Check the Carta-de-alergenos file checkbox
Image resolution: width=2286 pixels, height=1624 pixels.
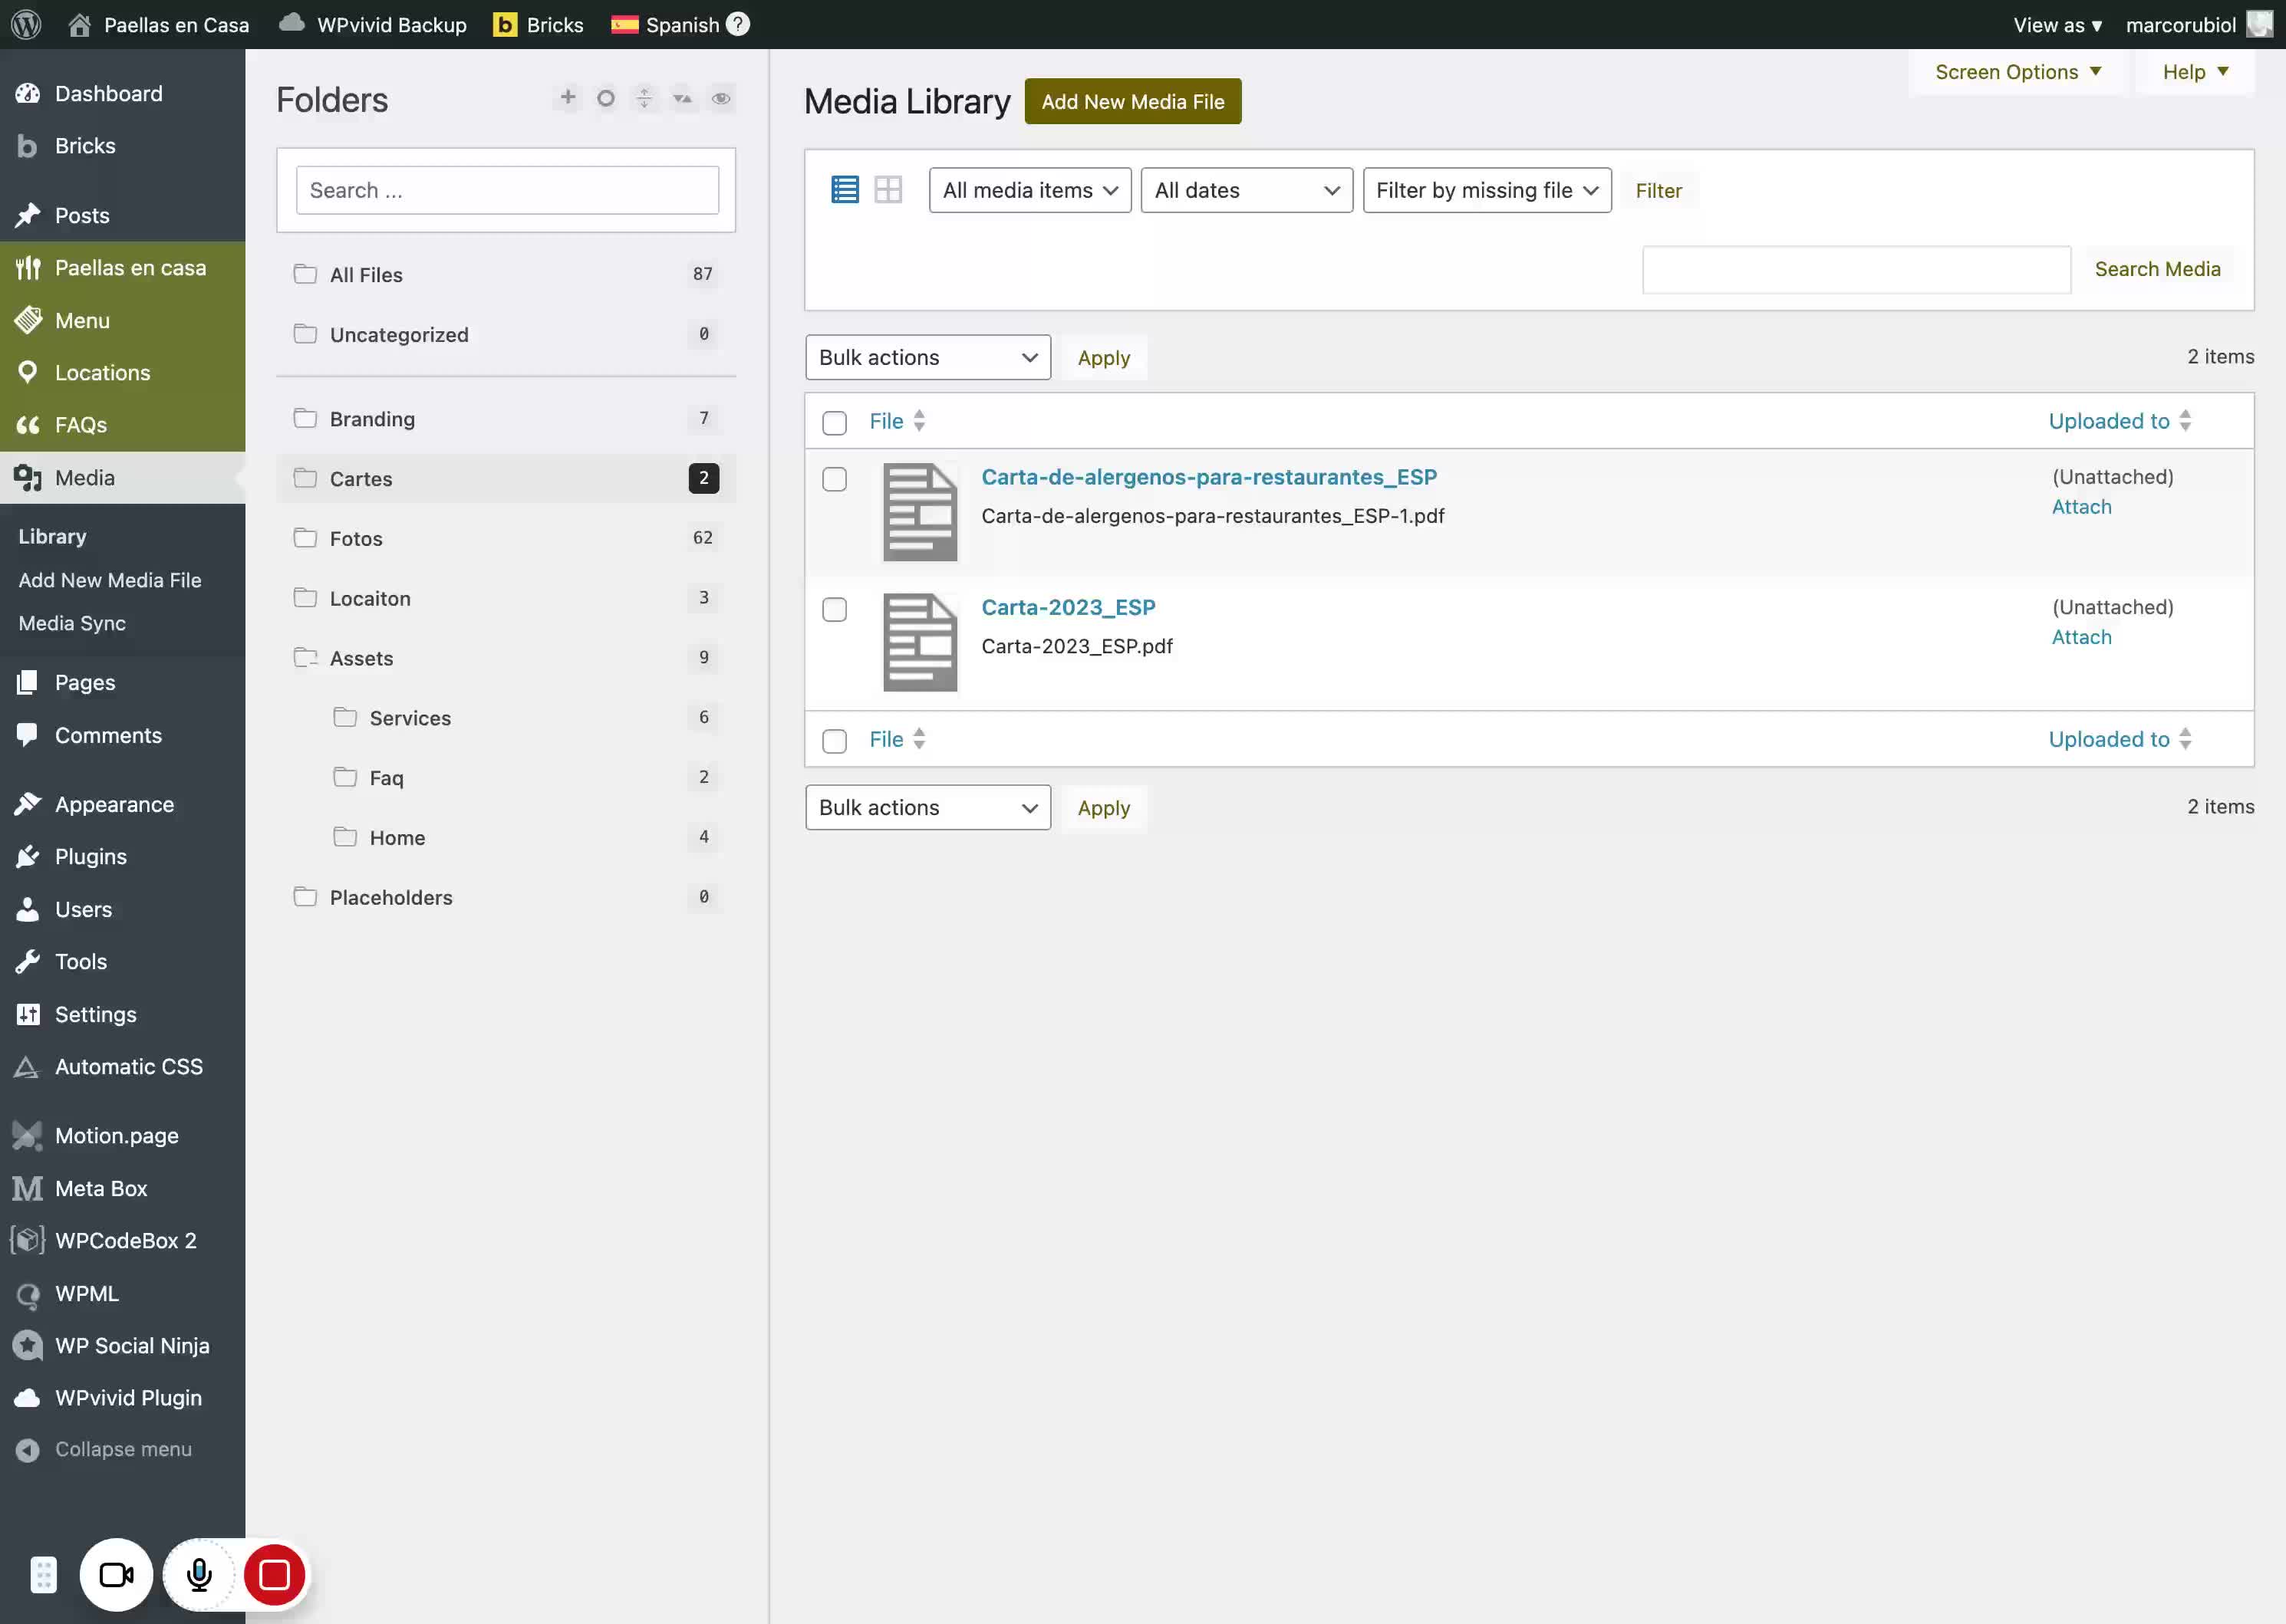click(x=835, y=479)
